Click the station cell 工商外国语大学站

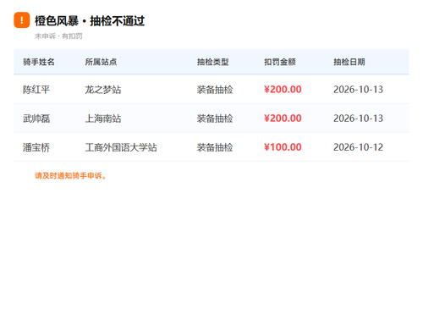click(121, 147)
